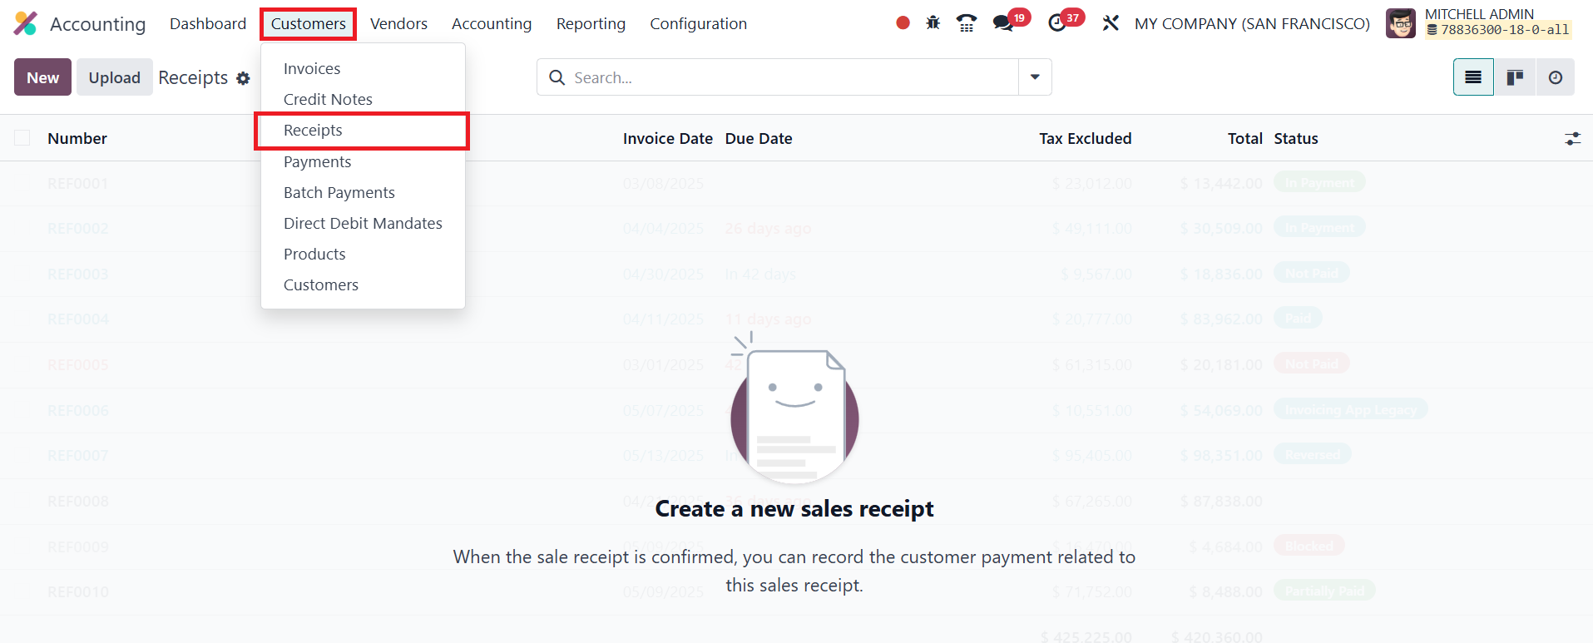Open the Vendors menu
This screenshot has height=643, width=1593.
pos(398,24)
